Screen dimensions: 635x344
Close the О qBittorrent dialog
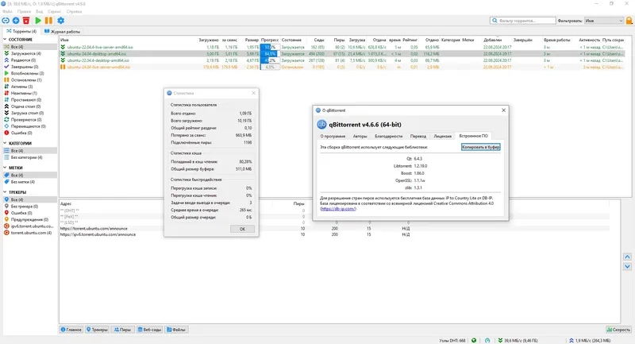pos(503,110)
